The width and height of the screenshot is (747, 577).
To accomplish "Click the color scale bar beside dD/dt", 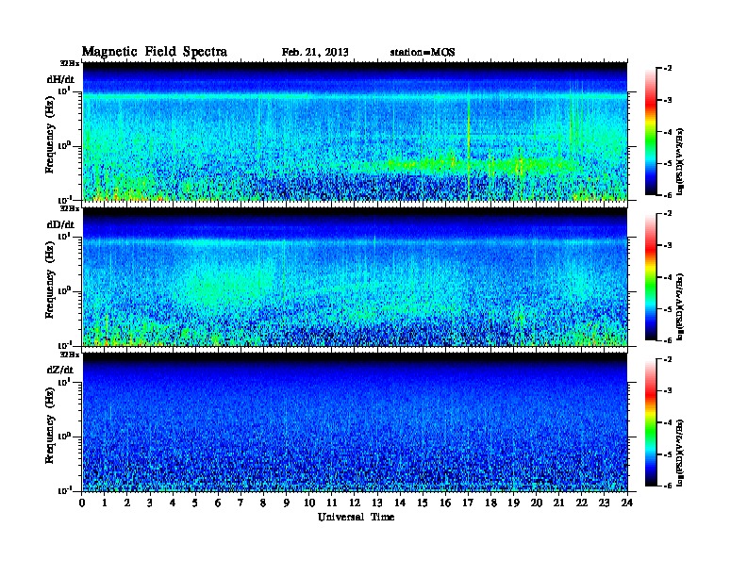I will click(651, 277).
